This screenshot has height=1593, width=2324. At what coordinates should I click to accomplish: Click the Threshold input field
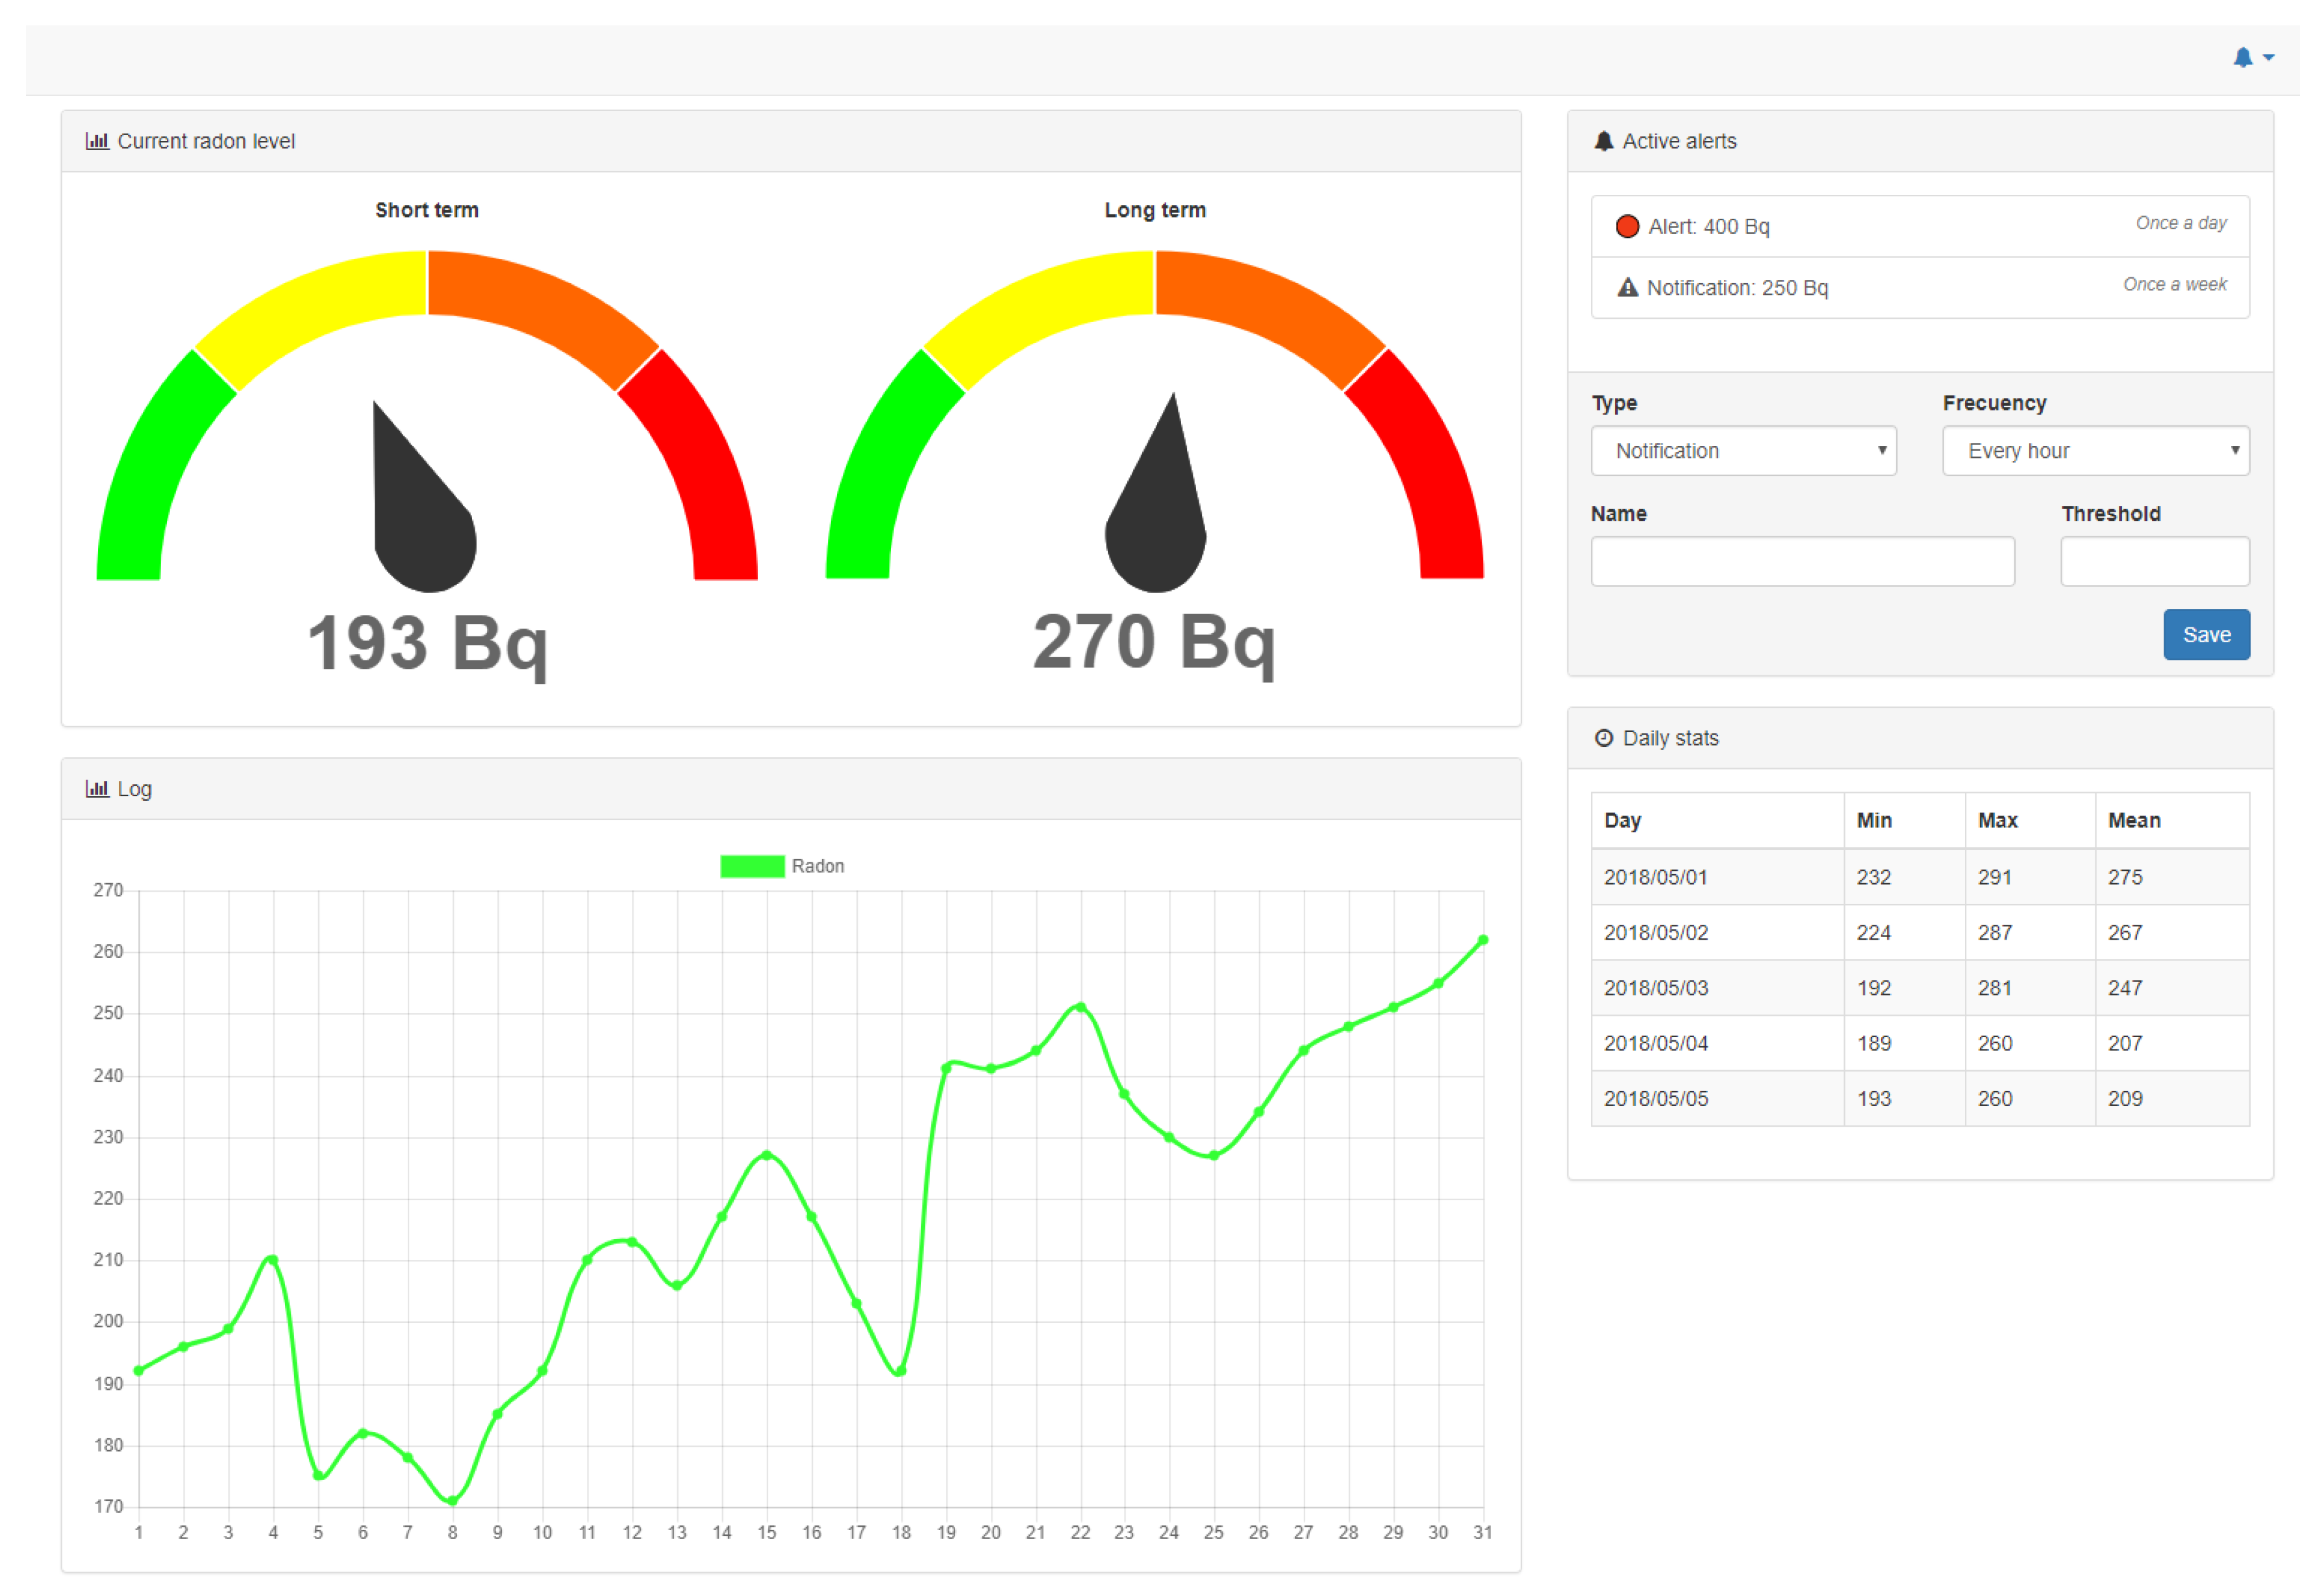point(2155,561)
